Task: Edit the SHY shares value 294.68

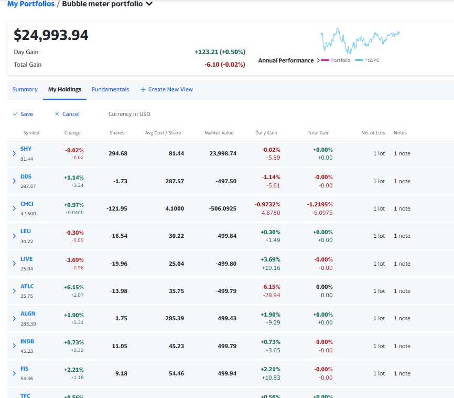Action: [118, 153]
